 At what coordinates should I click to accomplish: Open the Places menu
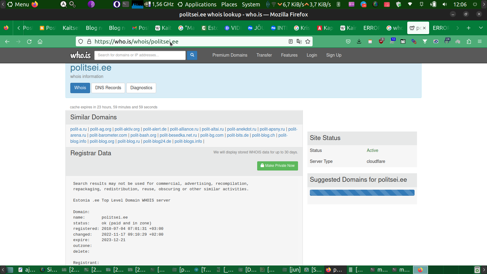click(229, 4)
